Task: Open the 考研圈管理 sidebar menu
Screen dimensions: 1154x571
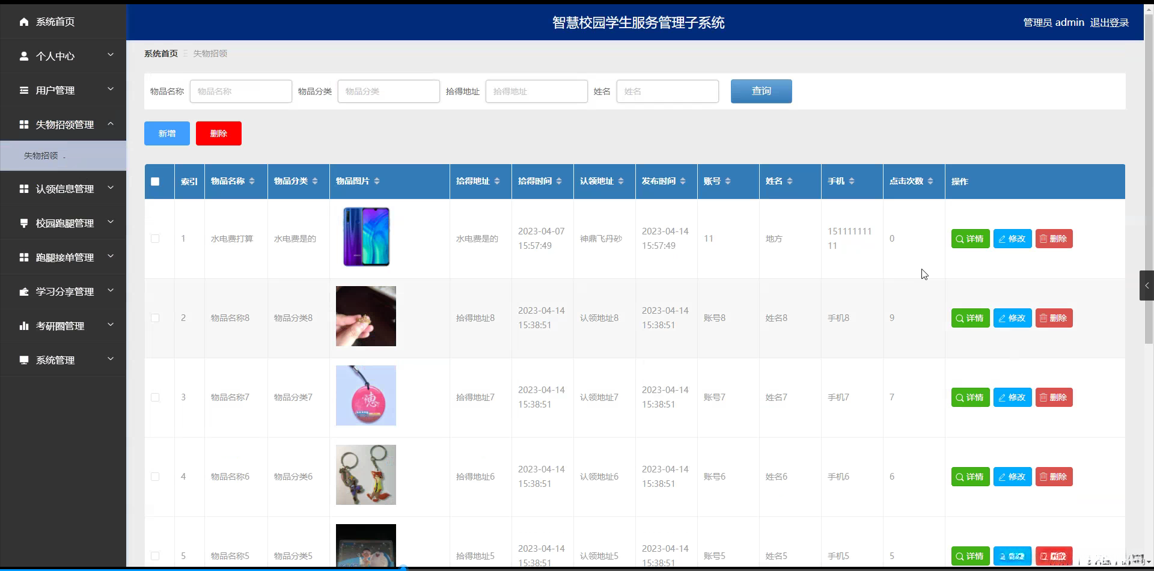Action: tap(63, 326)
